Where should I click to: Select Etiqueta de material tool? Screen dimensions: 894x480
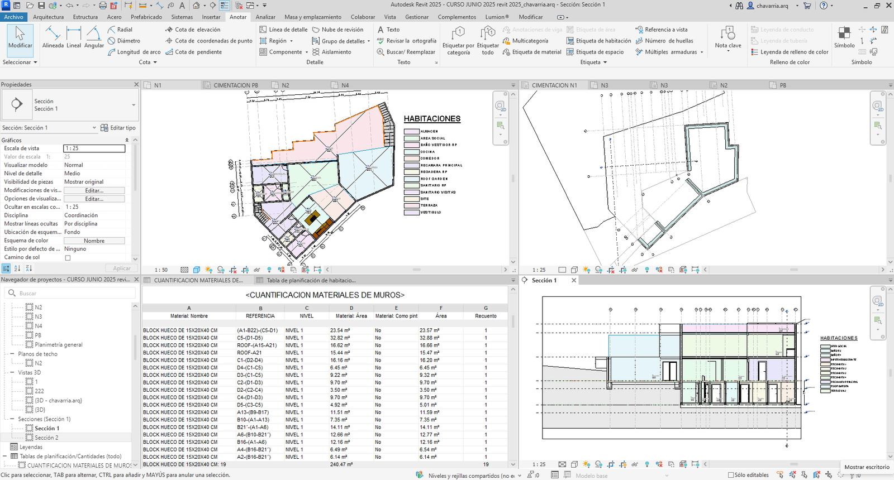point(532,52)
